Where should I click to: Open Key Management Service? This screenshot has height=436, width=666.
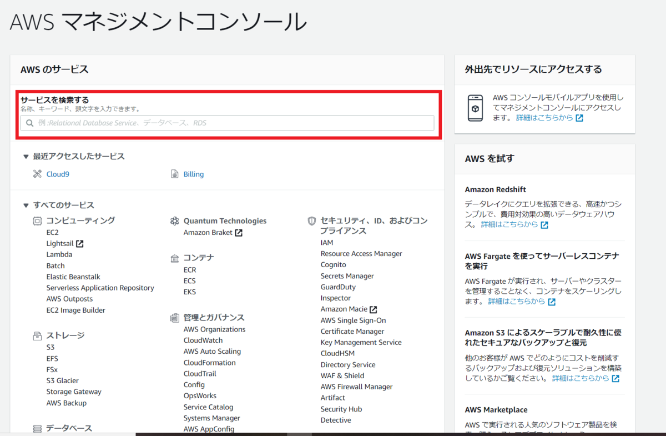(361, 342)
